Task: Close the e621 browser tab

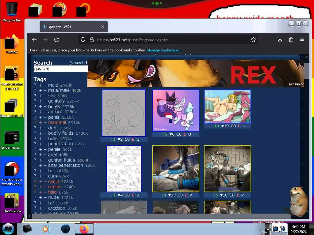Action: coord(102,27)
